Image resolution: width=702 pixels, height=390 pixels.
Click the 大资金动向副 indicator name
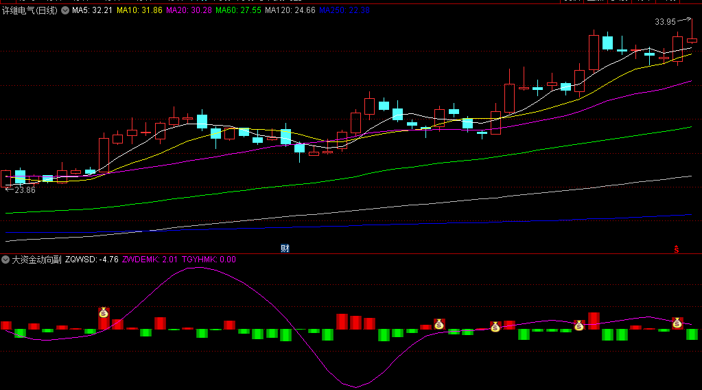tap(36, 260)
